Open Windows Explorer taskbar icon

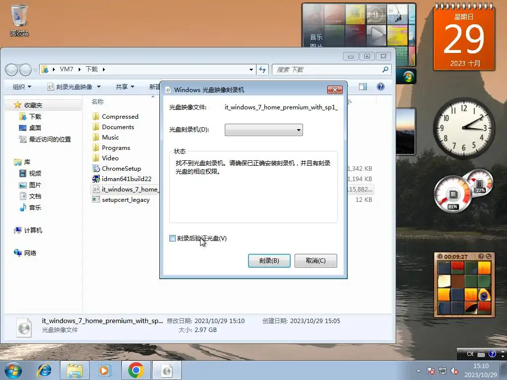pos(74,370)
